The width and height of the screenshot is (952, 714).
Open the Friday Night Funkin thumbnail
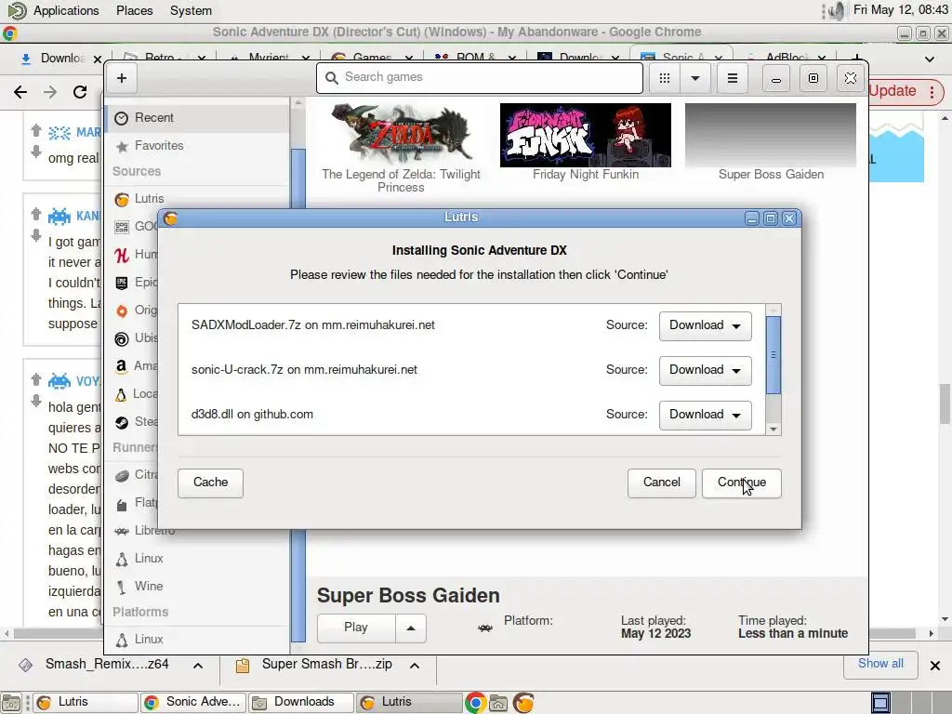pos(586,135)
